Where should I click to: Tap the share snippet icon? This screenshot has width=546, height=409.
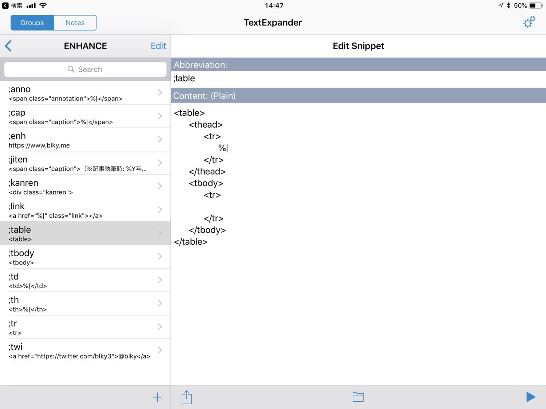pos(187,397)
